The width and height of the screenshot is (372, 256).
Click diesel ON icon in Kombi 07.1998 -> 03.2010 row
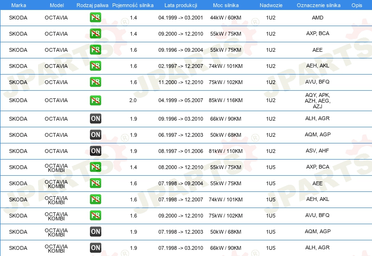click(95, 248)
